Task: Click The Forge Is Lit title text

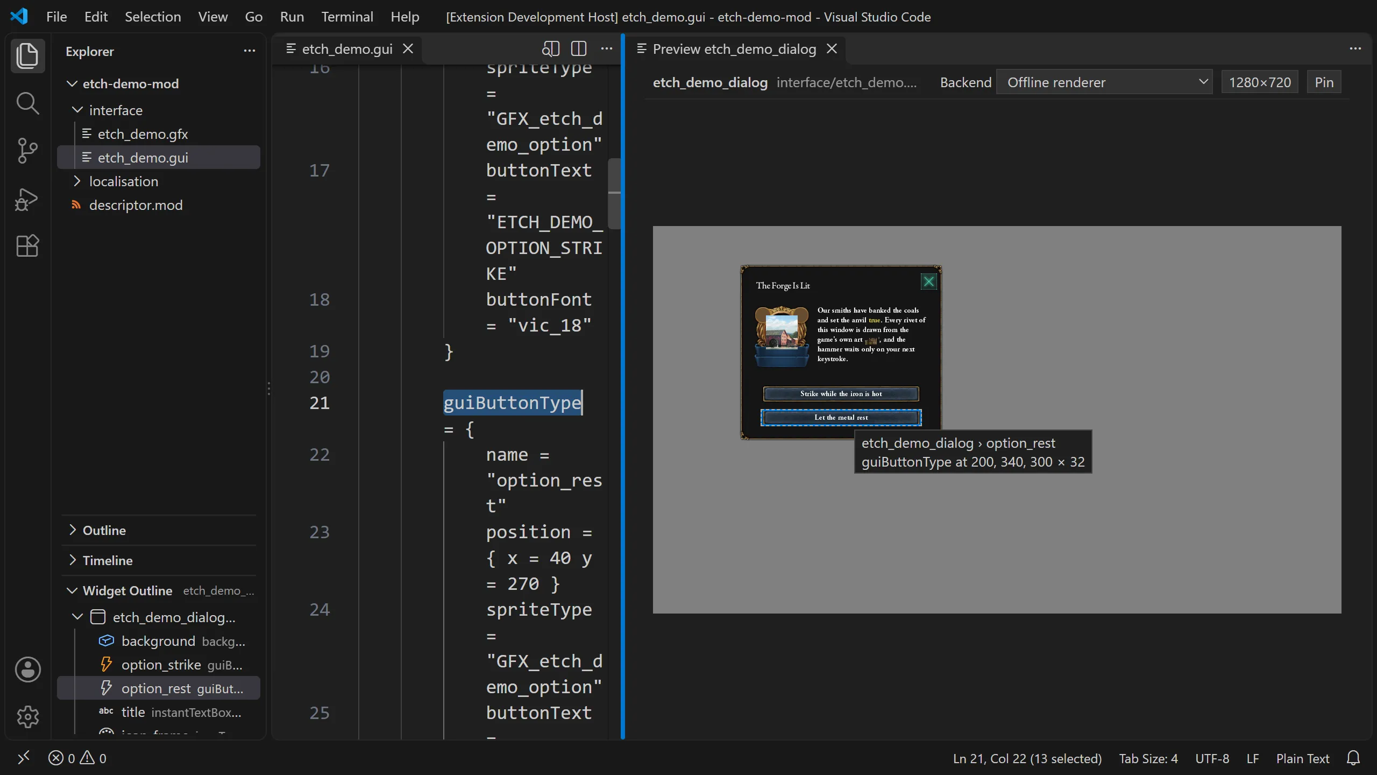Action: [783, 286]
